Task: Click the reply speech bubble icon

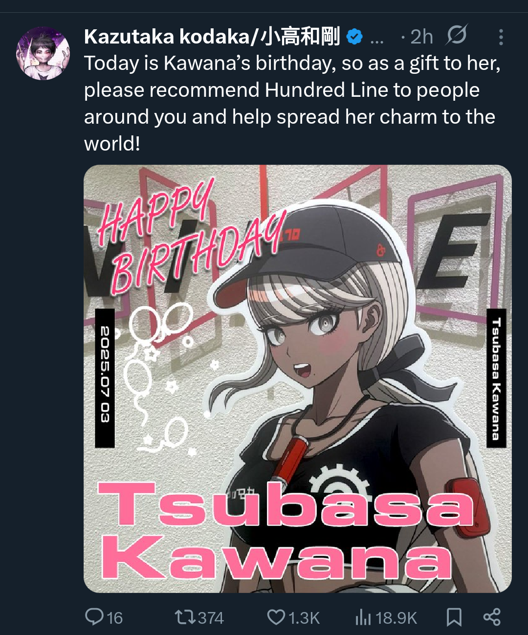Action: 94,617
